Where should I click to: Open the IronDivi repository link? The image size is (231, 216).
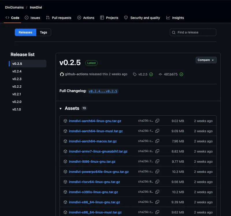(x=36, y=7)
